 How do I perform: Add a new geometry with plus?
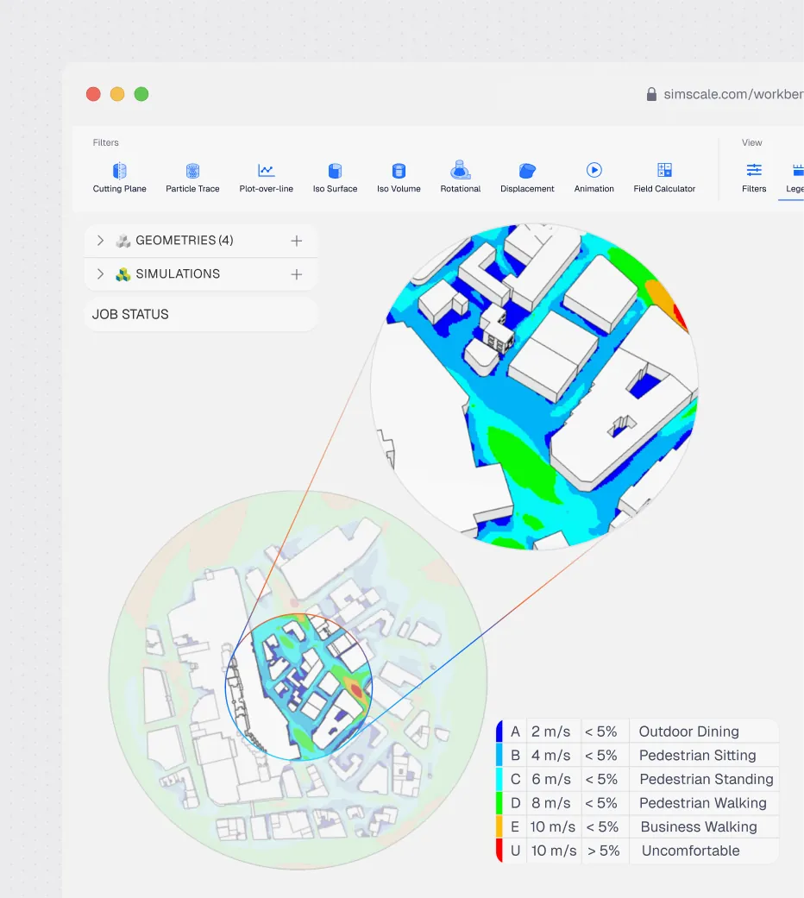coord(296,242)
